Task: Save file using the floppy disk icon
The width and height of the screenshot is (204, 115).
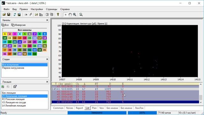Action: 9,15
